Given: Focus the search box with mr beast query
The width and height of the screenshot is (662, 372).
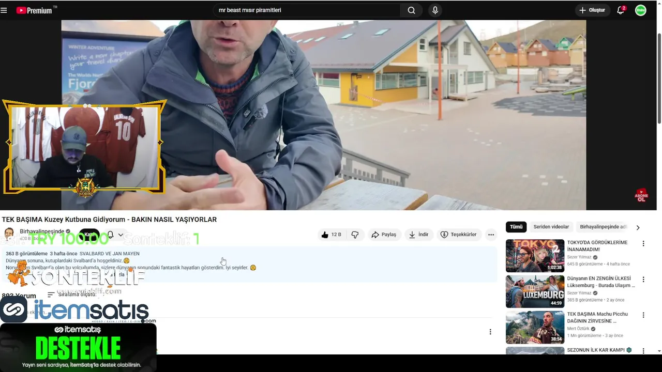Looking at the screenshot, I should pos(307,10).
